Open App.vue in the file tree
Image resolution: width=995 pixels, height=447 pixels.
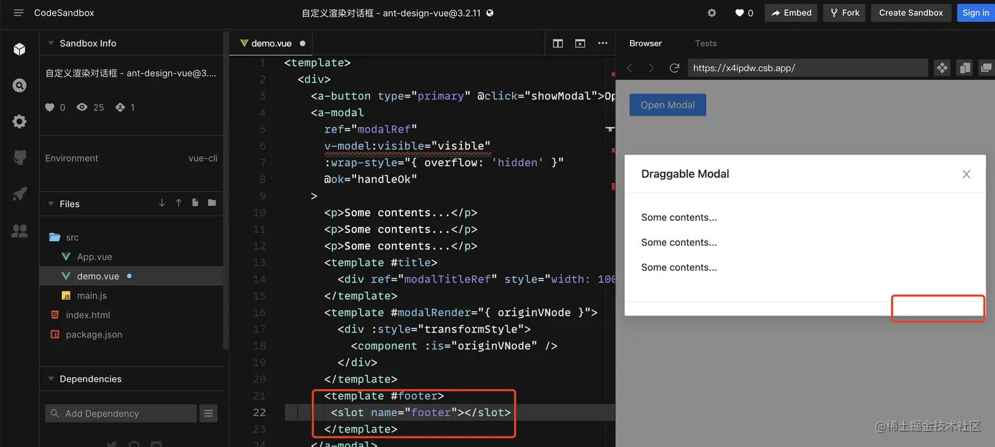pyautogui.click(x=132, y=257)
